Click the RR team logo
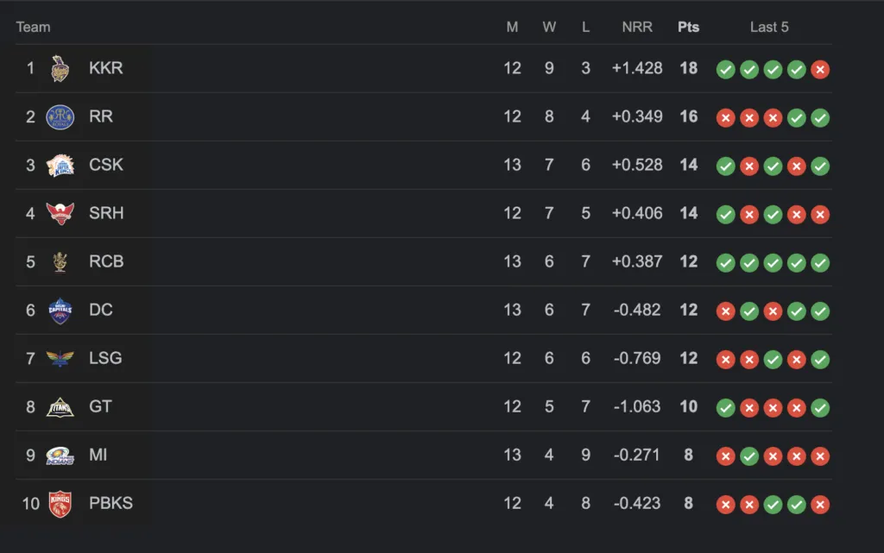Screen dimensions: 884x553 (x=60, y=117)
